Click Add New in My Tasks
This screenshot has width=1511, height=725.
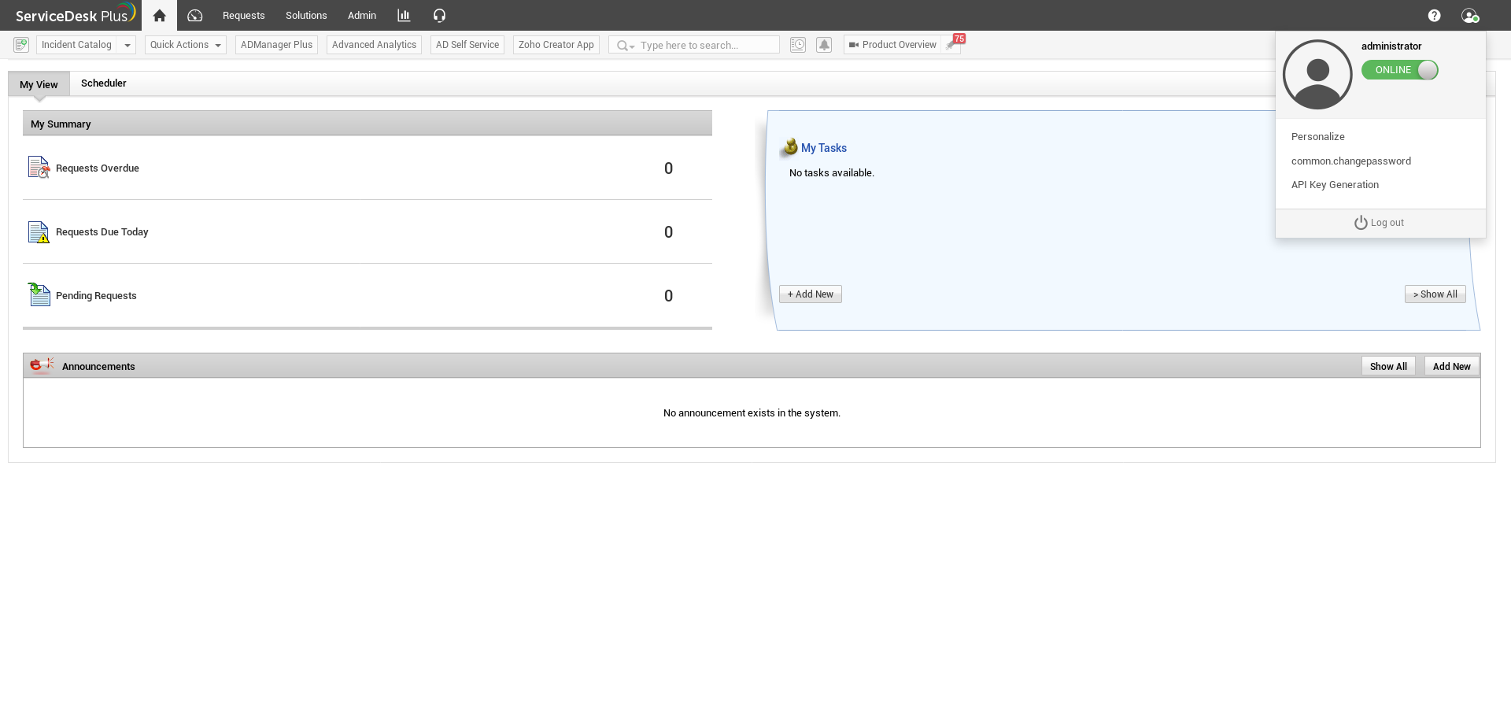point(810,294)
